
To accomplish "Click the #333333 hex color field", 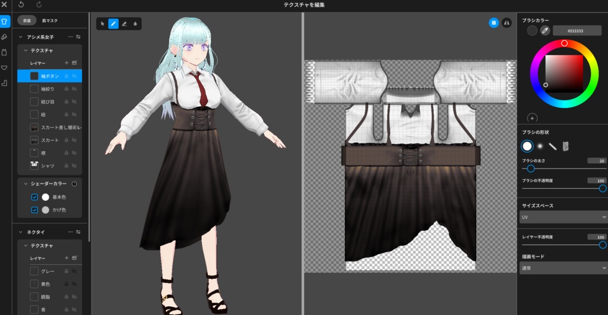I will click(577, 31).
